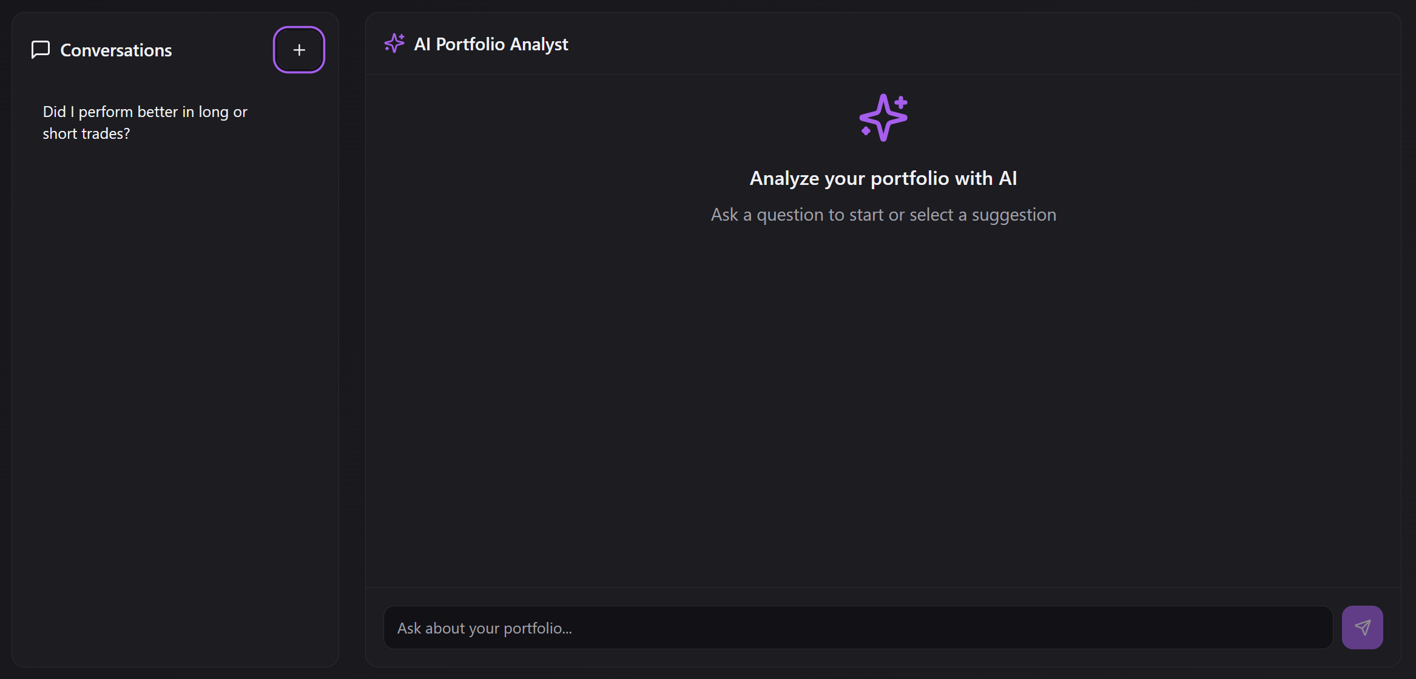This screenshot has height=679, width=1416.
Task: Click the AI Portfolio Analyst title
Action: 491,44
